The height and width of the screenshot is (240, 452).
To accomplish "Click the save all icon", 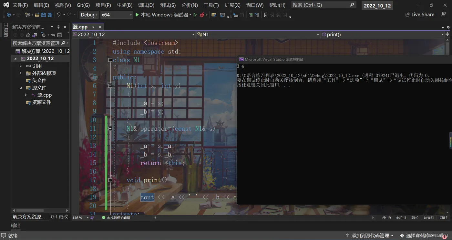I will pyautogui.click(x=50, y=15).
